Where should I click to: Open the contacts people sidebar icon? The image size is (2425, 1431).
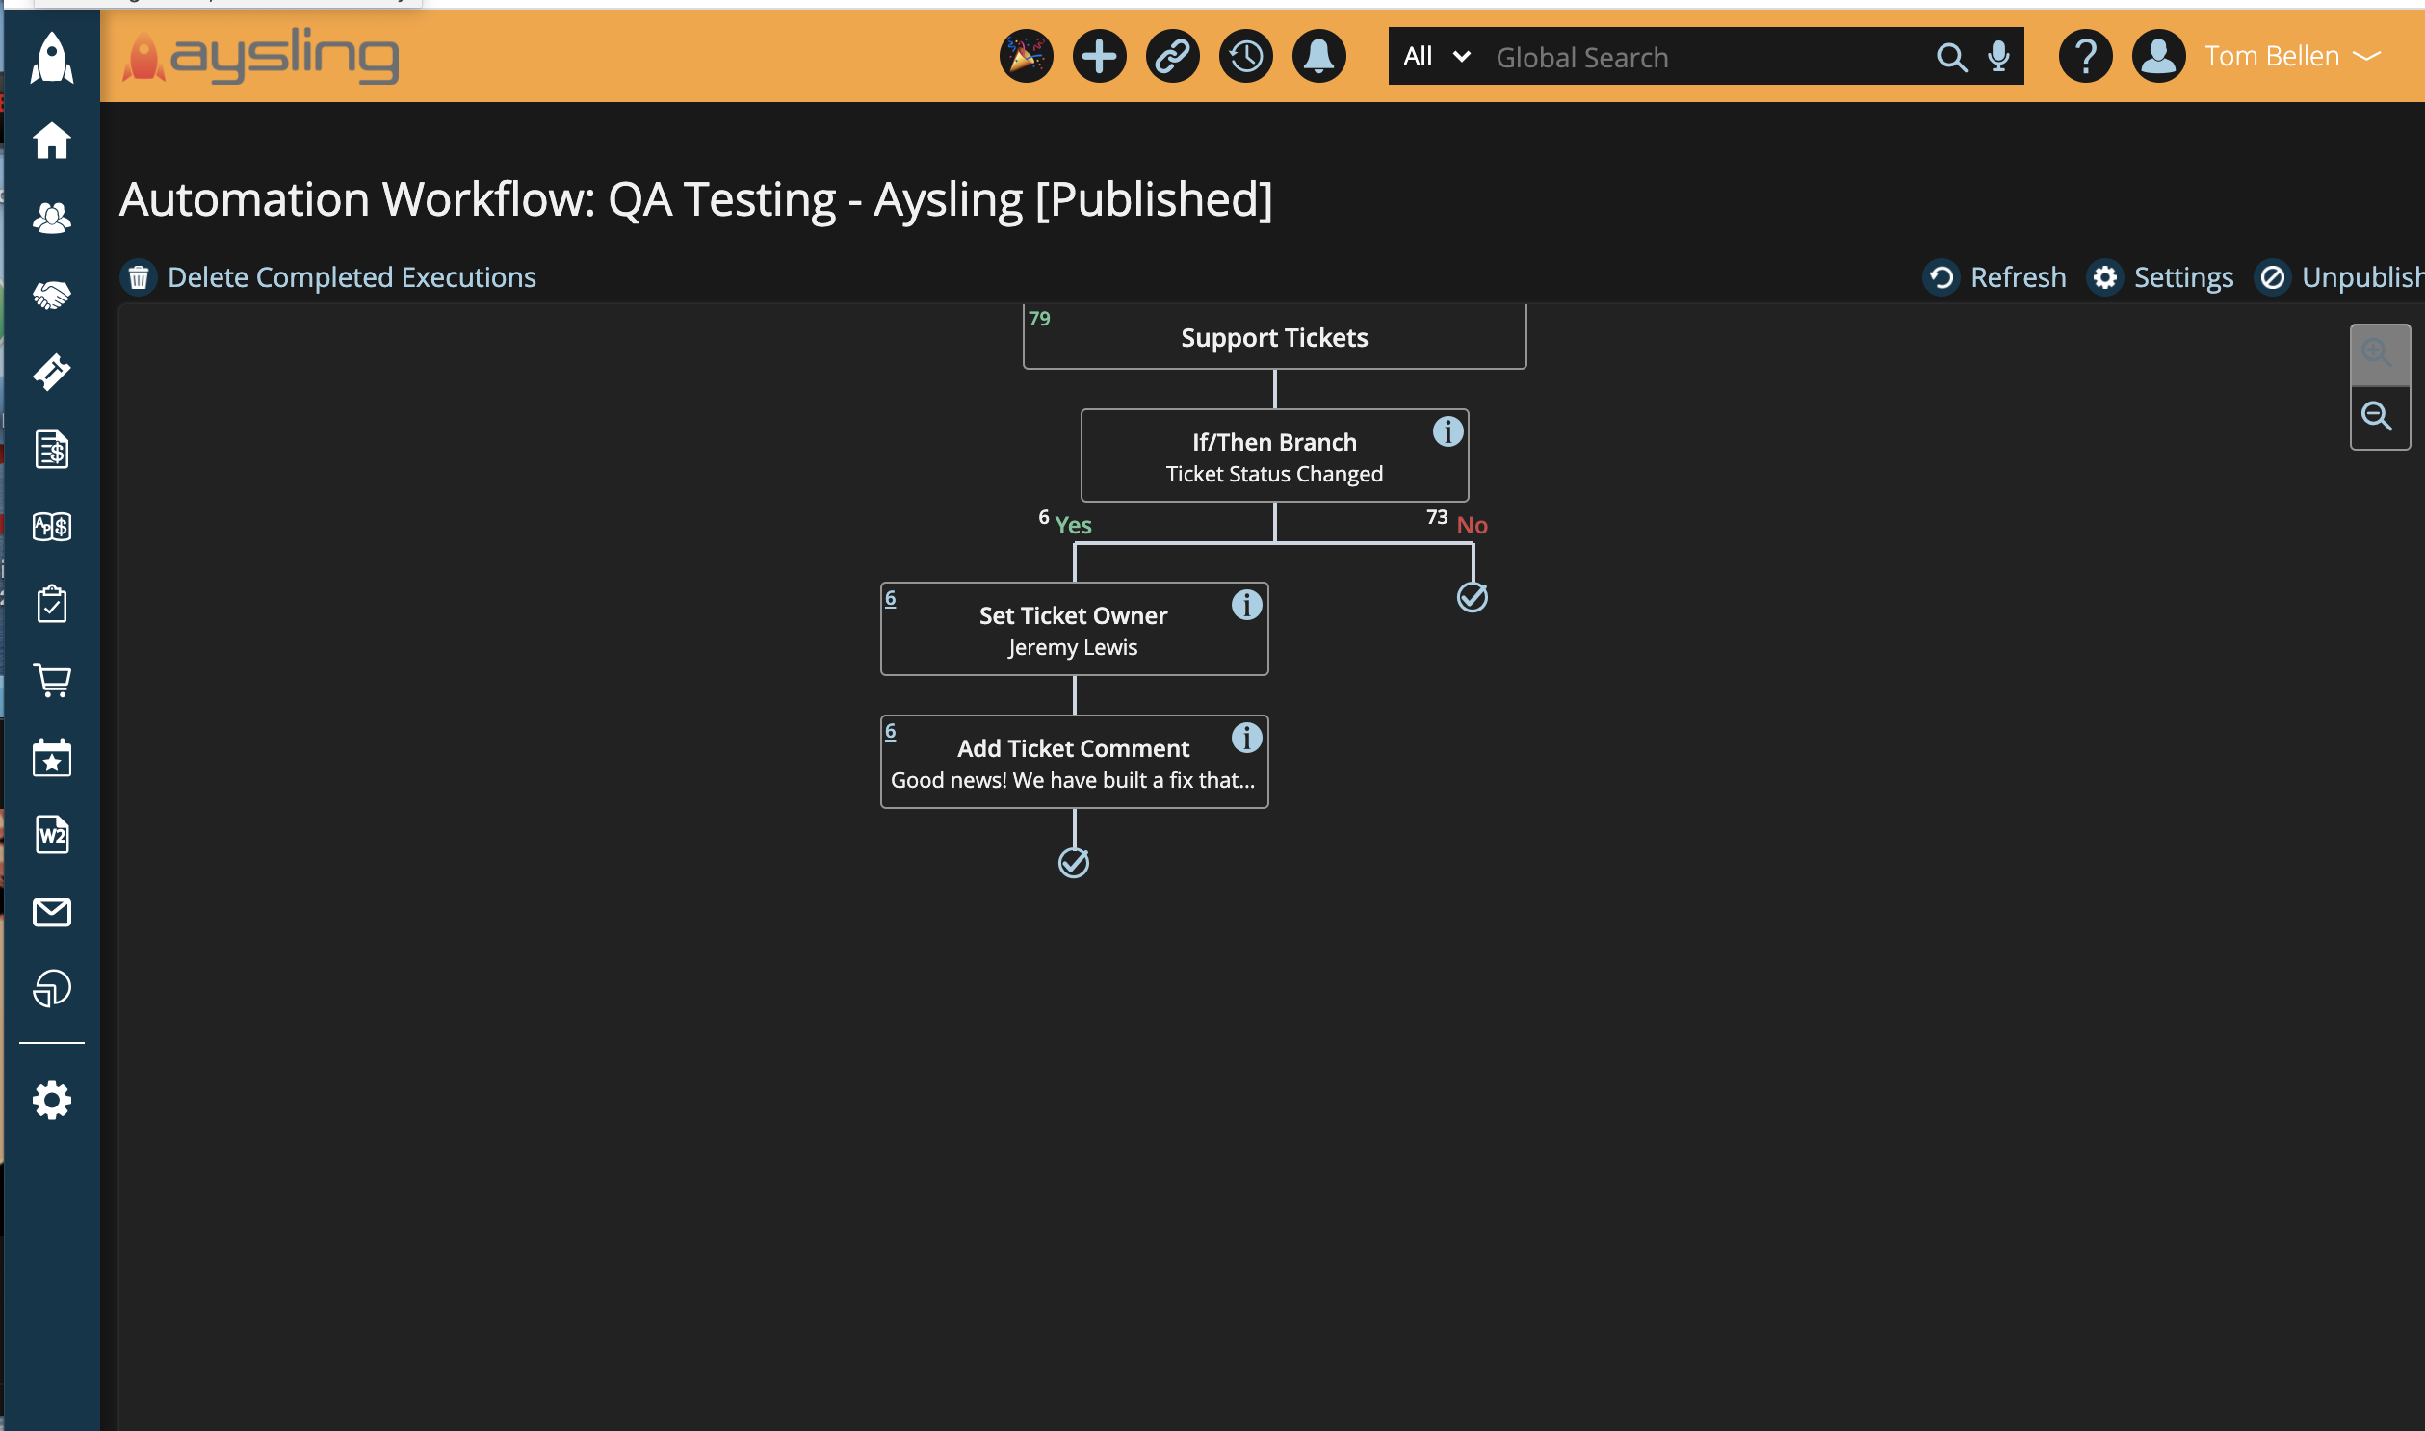pos(52,218)
